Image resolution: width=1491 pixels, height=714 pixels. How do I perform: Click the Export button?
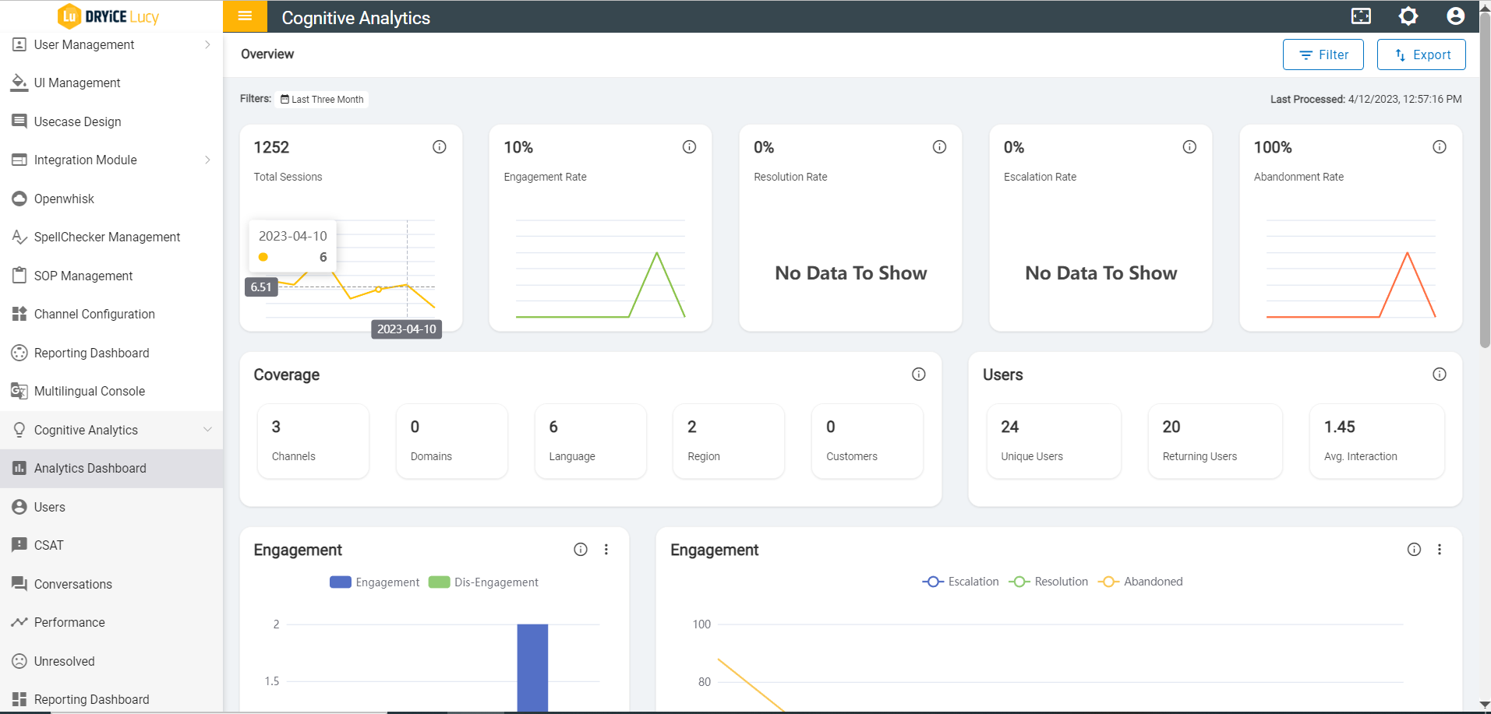click(x=1421, y=55)
